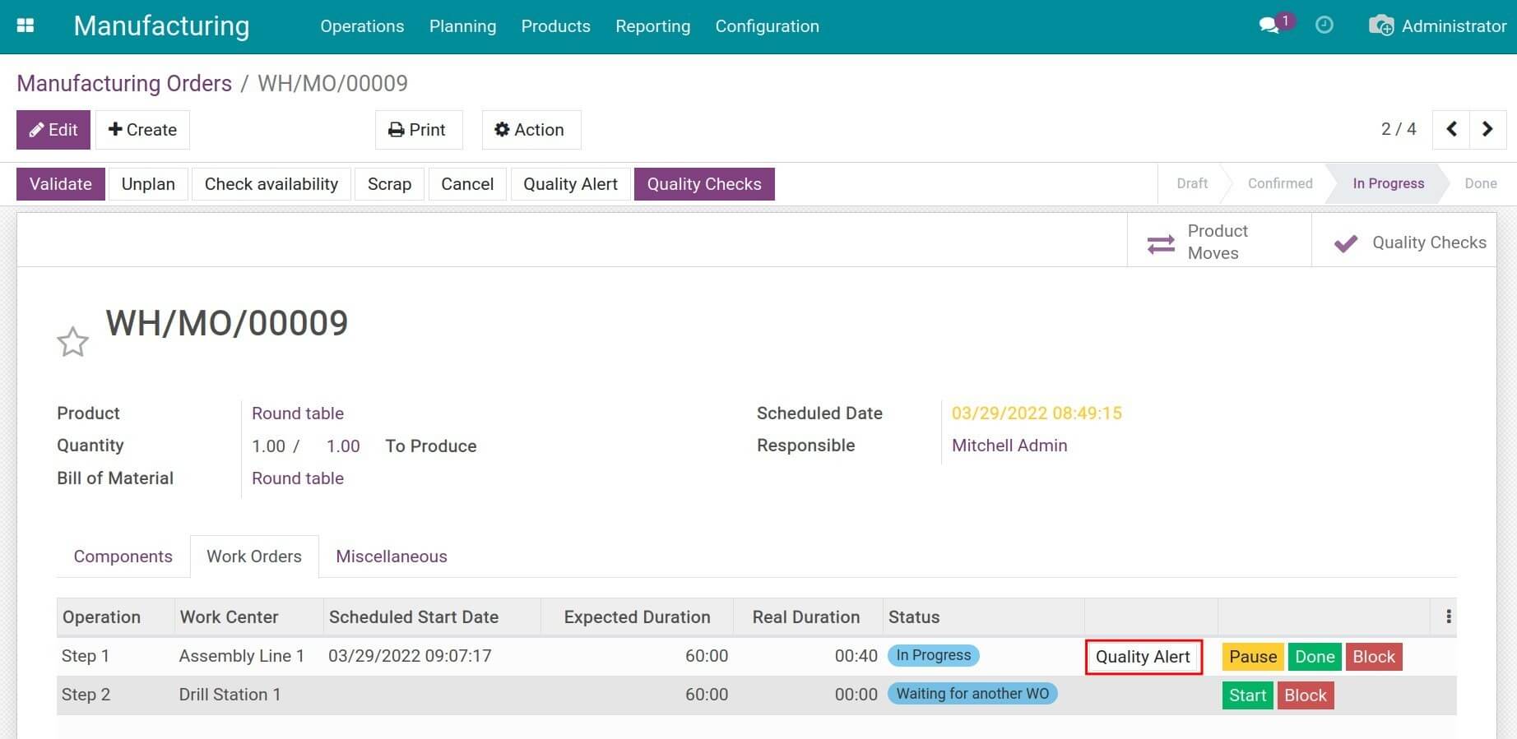Image resolution: width=1517 pixels, height=739 pixels.
Task: Click Quality Alert in Step 1 row
Action: coord(1143,657)
